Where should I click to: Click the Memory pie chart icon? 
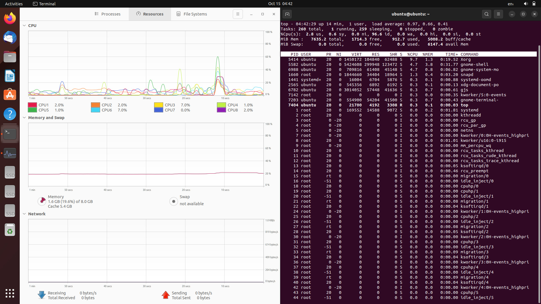tap(42, 201)
